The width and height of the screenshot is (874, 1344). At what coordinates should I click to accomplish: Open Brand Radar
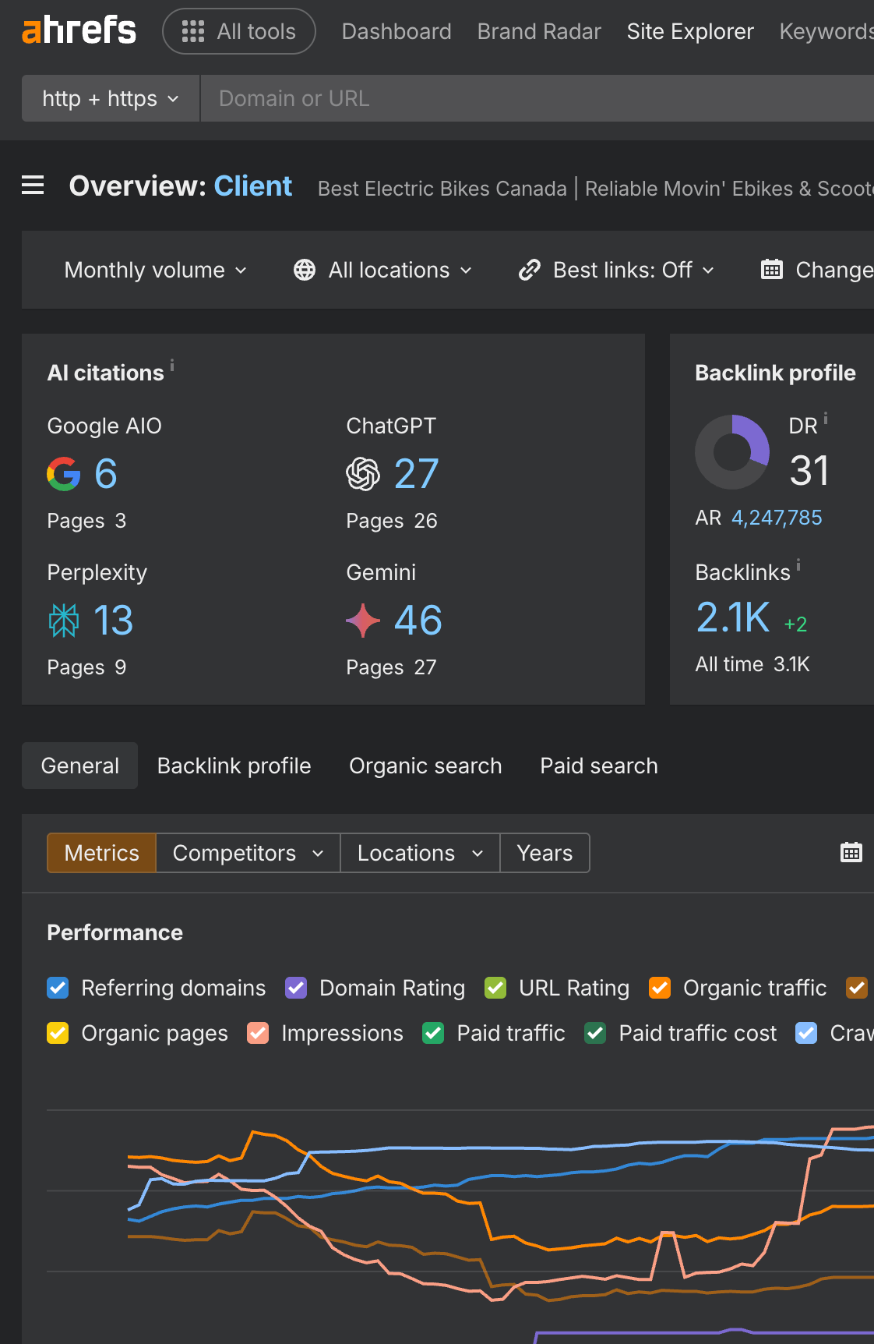(539, 31)
